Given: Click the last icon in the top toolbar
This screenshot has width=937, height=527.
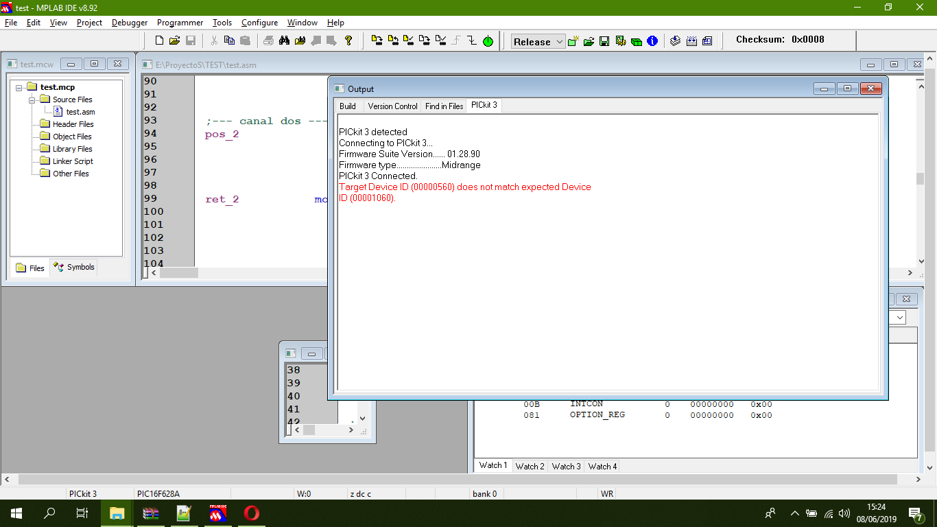Looking at the screenshot, I should point(707,41).
